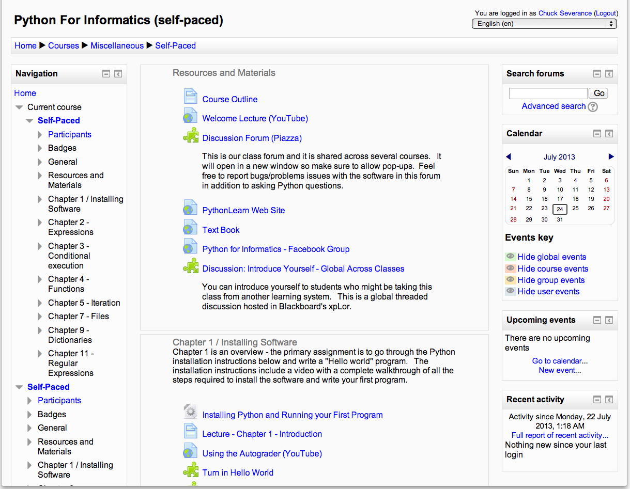Collapse the Current course tree node
Viewport: 630px width, 489px height.
click(x=19, y=107)
